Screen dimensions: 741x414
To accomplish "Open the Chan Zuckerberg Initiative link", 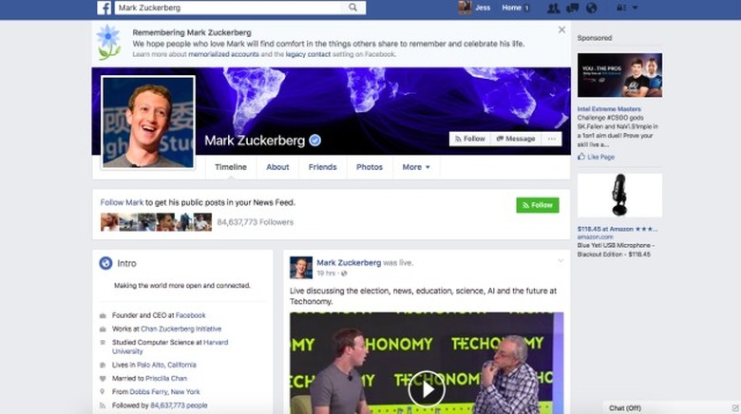I will click(181, 329).
